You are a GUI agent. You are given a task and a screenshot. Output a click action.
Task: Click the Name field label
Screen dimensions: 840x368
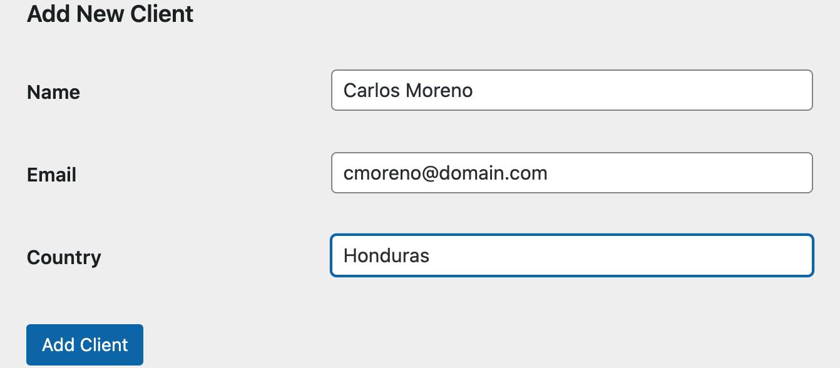coord(53,92)
